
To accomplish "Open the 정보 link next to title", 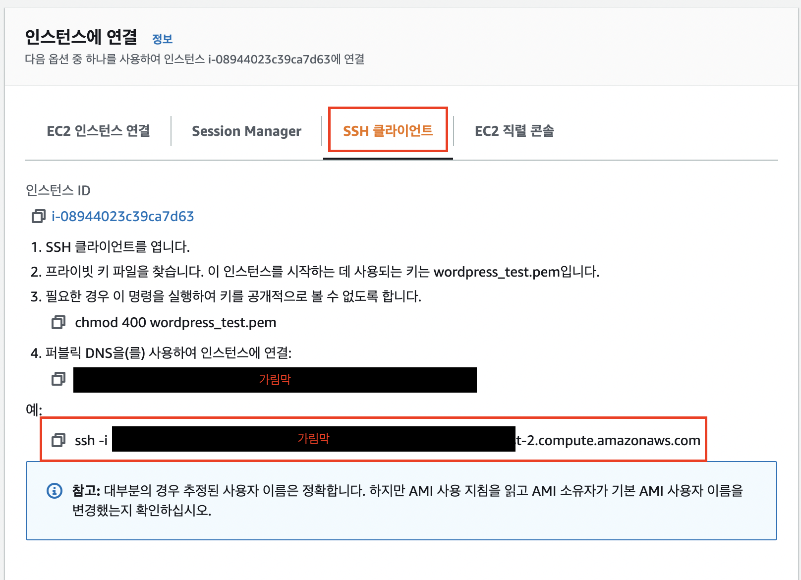I will pos(162,39).
